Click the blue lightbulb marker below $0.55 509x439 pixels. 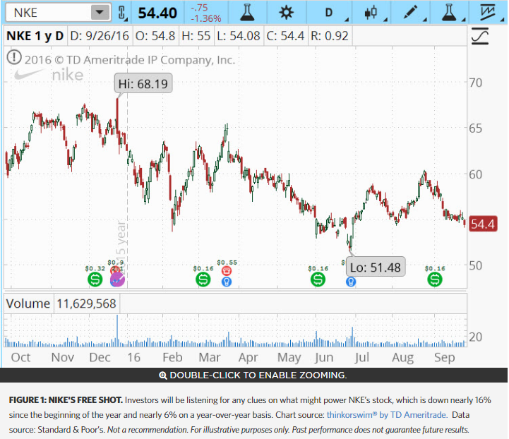(x=227, y=282)
